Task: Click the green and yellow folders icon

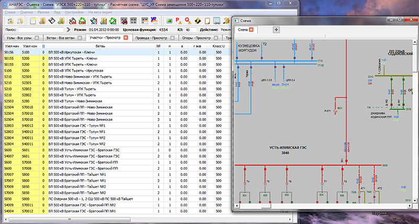Action: point(61,21)
